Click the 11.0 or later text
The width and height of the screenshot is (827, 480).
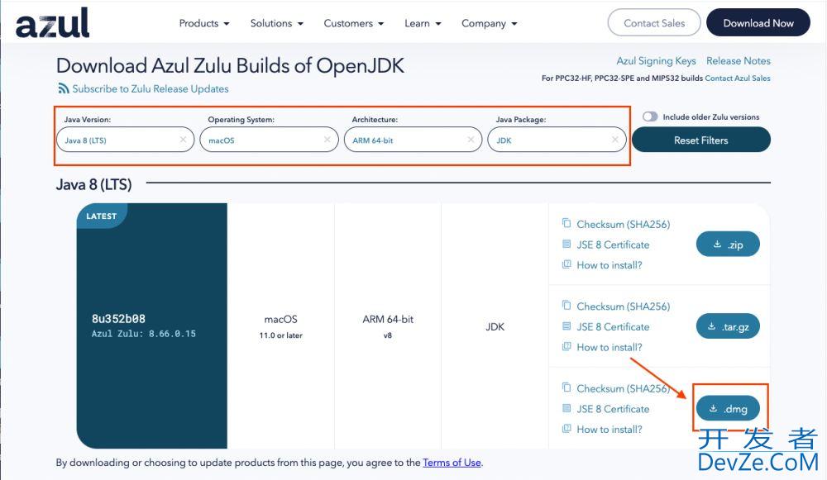pyautogui.click(x=280, y=335)
